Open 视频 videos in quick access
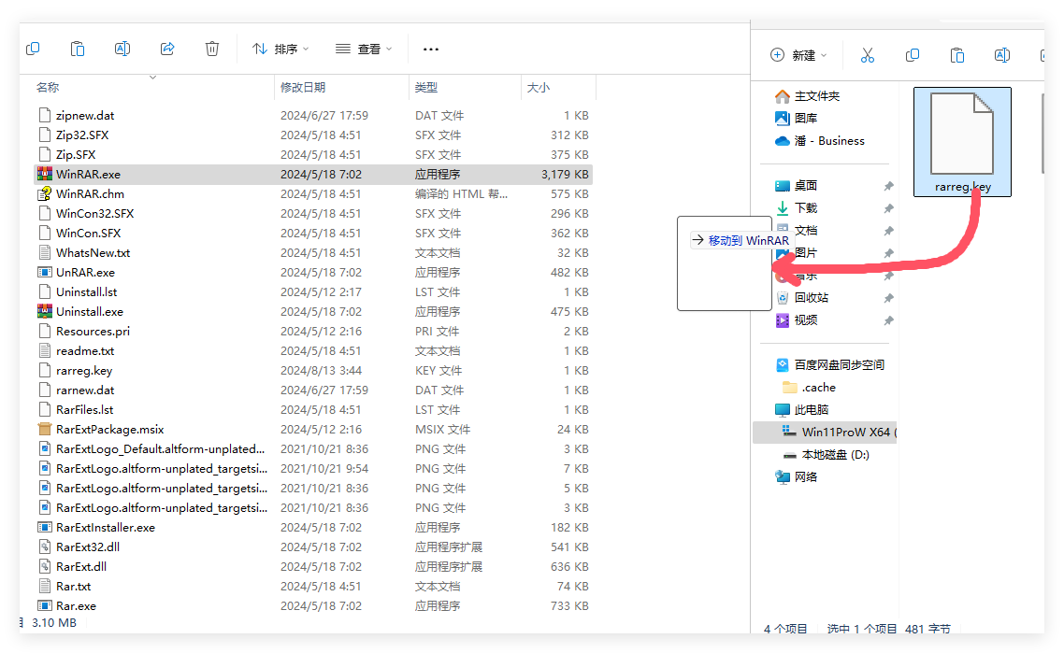This screenshot has width=1064, height=653. [x=805, y=320]
